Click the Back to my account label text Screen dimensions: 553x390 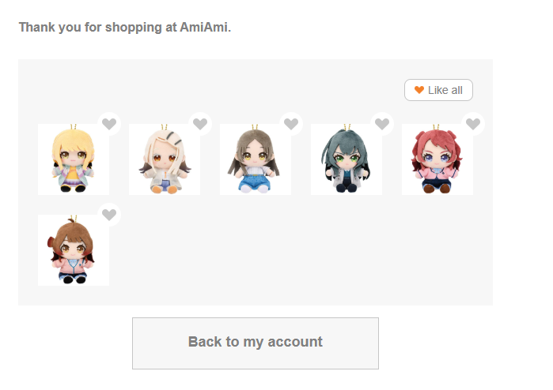click(256, 342)
